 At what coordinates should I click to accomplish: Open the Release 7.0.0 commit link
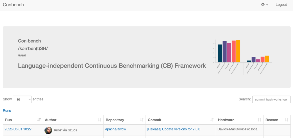click(x=174, y=129)
